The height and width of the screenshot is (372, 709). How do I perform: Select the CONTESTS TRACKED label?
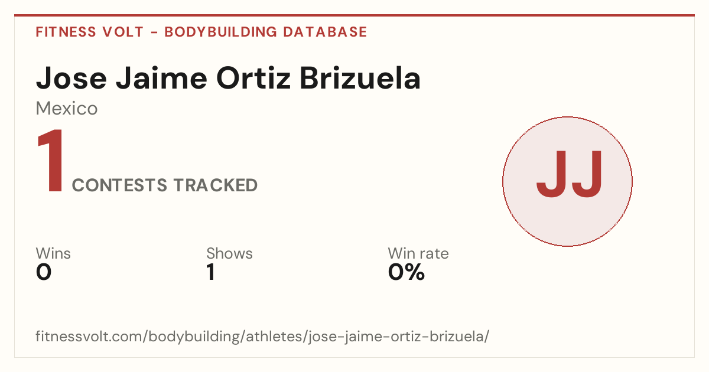(165, 185)
